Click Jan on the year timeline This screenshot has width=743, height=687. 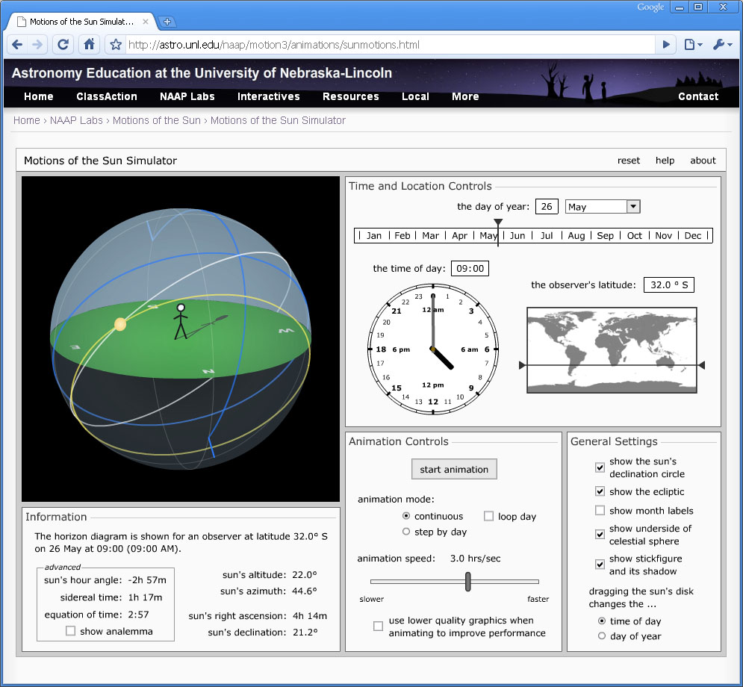click(x=374, y=235)
